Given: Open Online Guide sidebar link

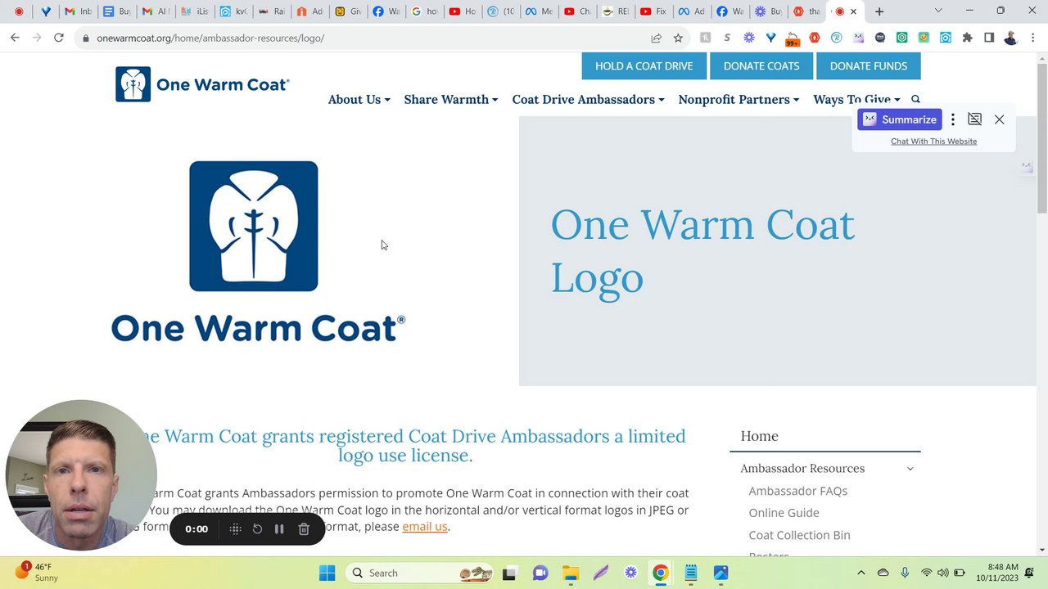Looking at the screenshot, I should [784, 513].
